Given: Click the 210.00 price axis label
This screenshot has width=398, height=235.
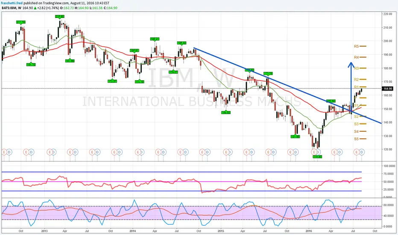Looking at the screenshot, I should pos(388,27).
